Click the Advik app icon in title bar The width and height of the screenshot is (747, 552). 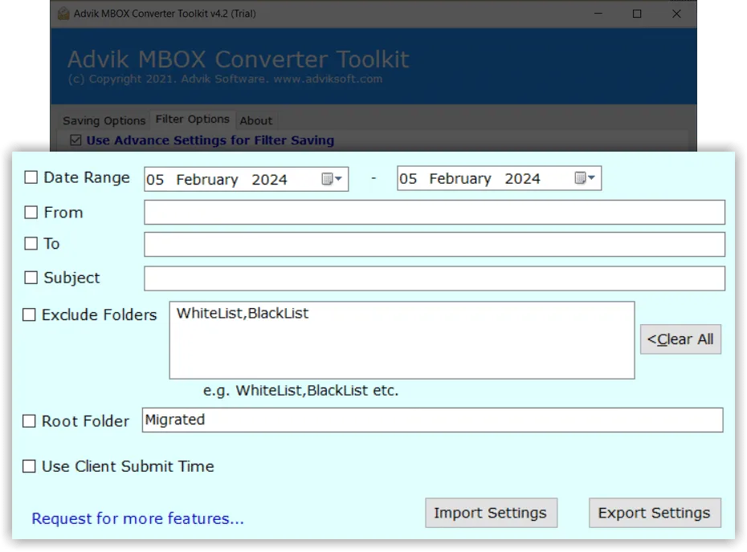pyautogui.click(x=63, y=14)
